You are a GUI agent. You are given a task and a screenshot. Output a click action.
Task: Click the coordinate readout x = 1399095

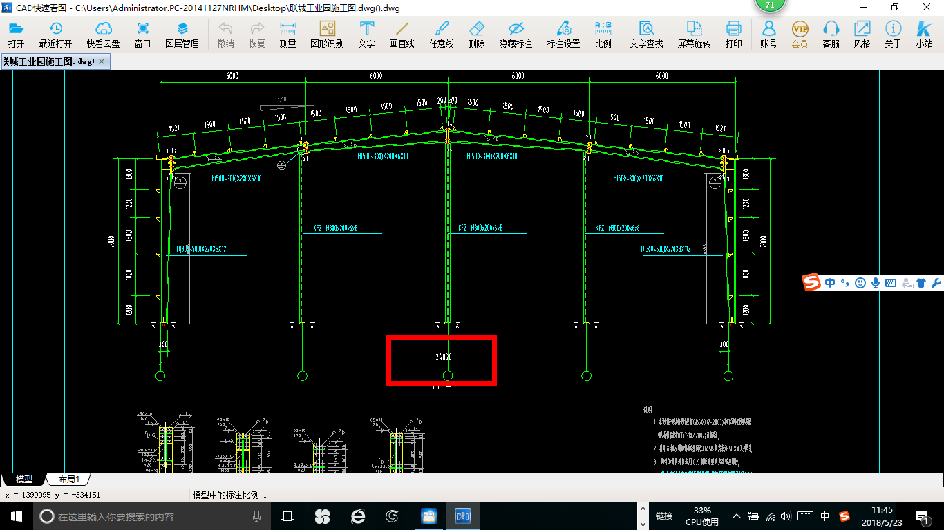pos(53,495)
